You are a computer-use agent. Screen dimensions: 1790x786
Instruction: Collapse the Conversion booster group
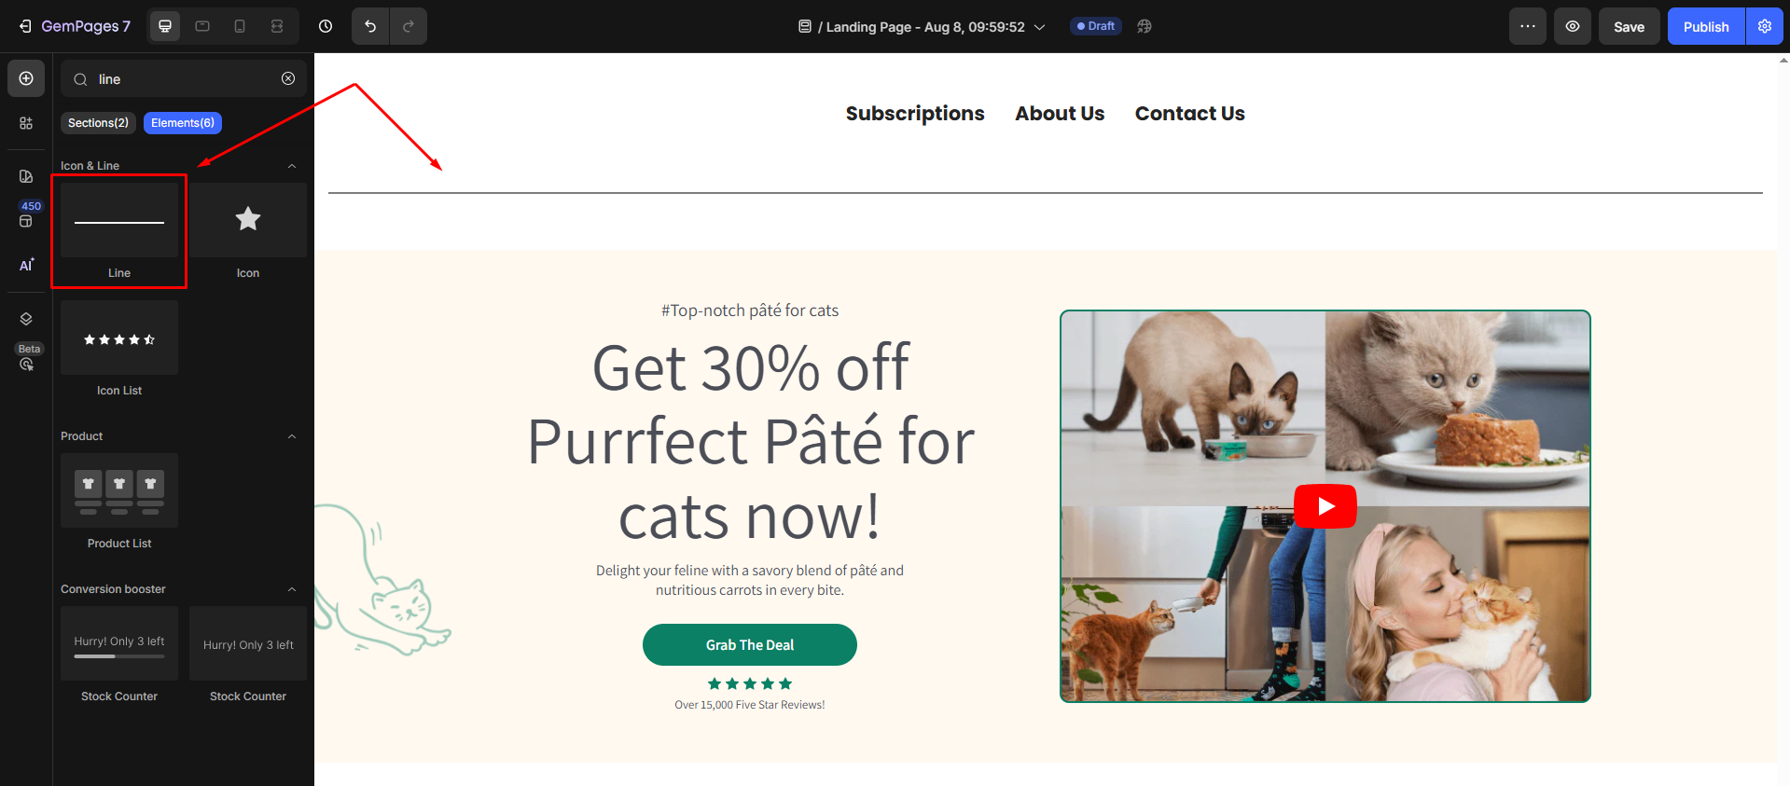[x=292, y=589]
